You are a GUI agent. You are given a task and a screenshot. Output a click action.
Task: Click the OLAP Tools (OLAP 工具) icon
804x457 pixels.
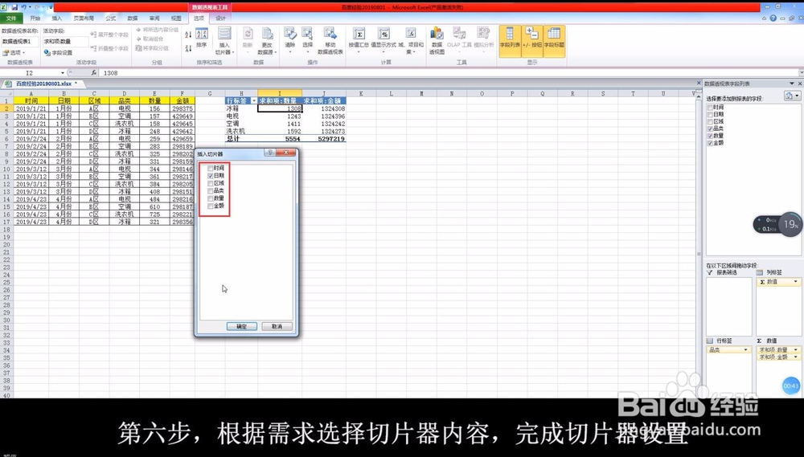pos(459,39)
